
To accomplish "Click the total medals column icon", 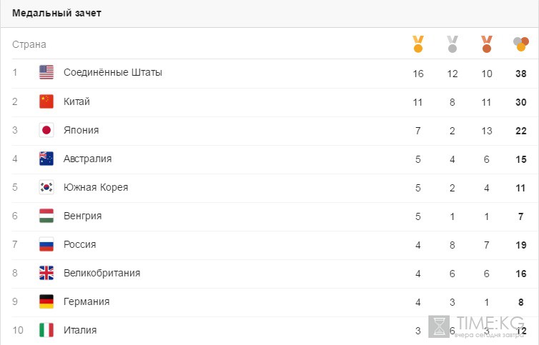I will coord(521,44).
